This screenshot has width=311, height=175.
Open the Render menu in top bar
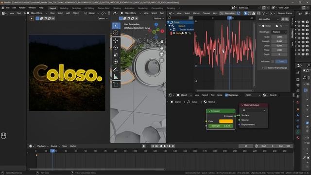[22, 8]
